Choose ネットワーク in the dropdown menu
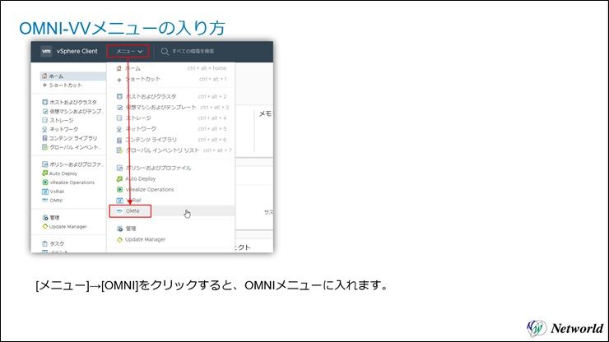Image resolution: width=609 pixels, height=342 pixels. point(171,129)
